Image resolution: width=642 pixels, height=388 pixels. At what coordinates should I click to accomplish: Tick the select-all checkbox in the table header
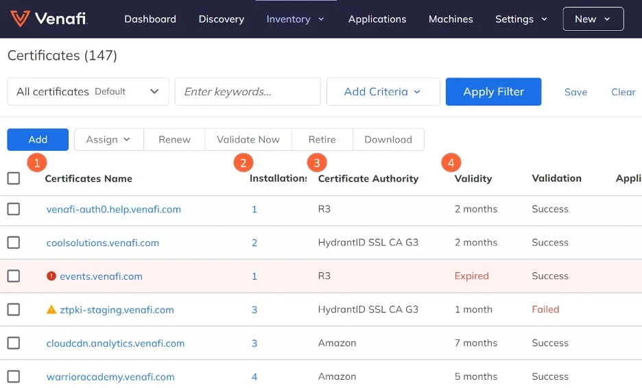[x=14, y=178]
